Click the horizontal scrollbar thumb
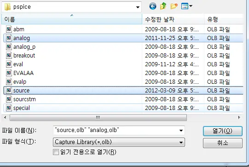This screenshot has width=249, height=167. pos(98,118)
